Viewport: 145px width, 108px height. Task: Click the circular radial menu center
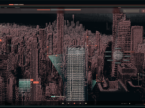[118, 55]
